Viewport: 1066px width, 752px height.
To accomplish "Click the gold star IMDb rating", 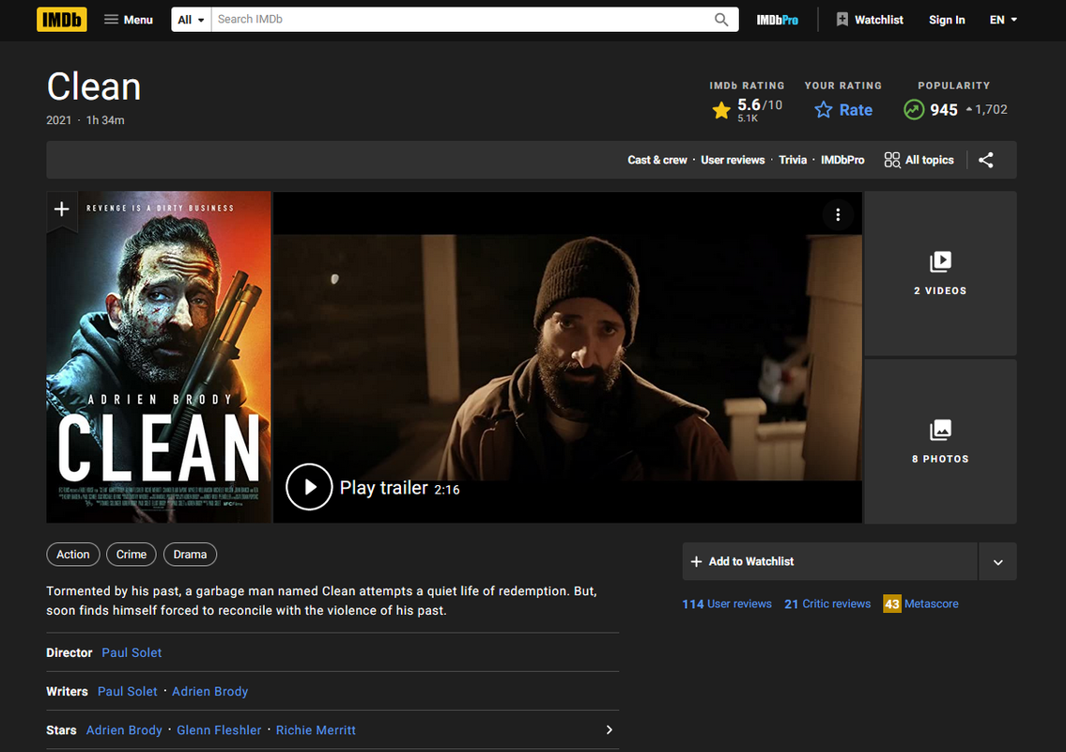I will click(x=721, y=110).
